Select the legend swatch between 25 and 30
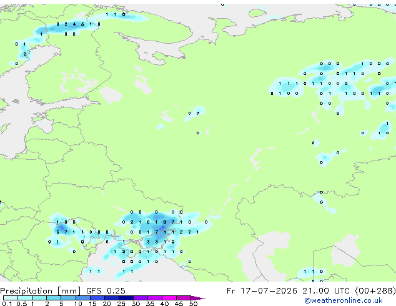 point(126,298)
